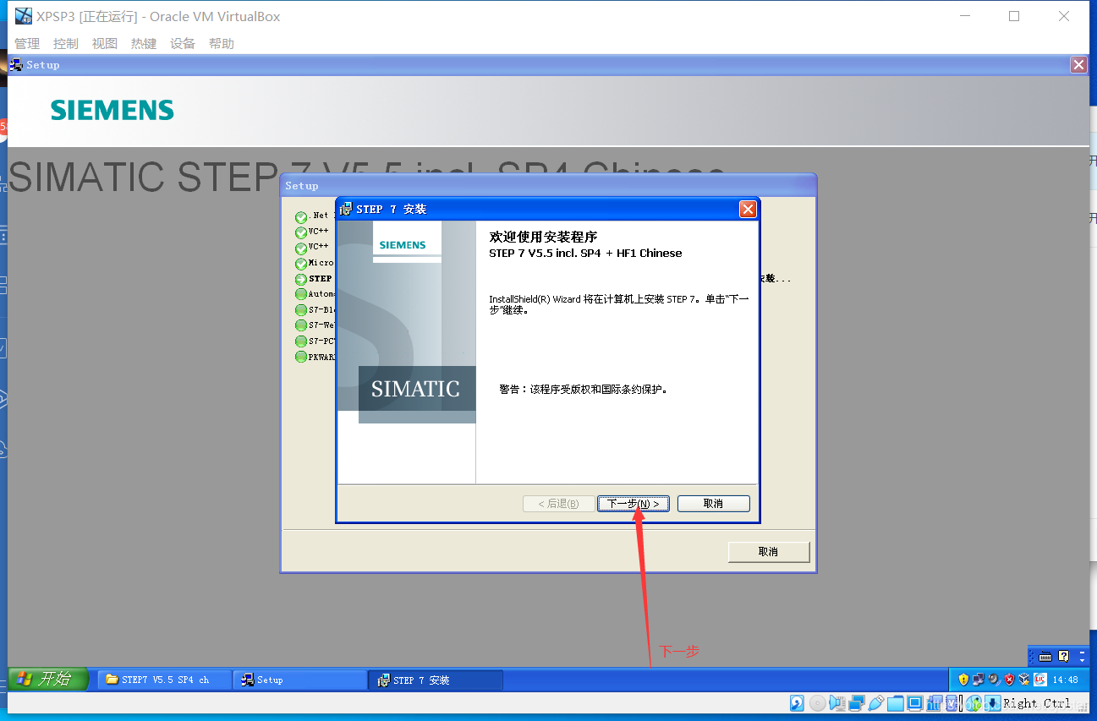Click the installer icon in STEP 7 安装 title bar
The height and width of the screenshot is (721, 1097).
[x=346, y=209]
